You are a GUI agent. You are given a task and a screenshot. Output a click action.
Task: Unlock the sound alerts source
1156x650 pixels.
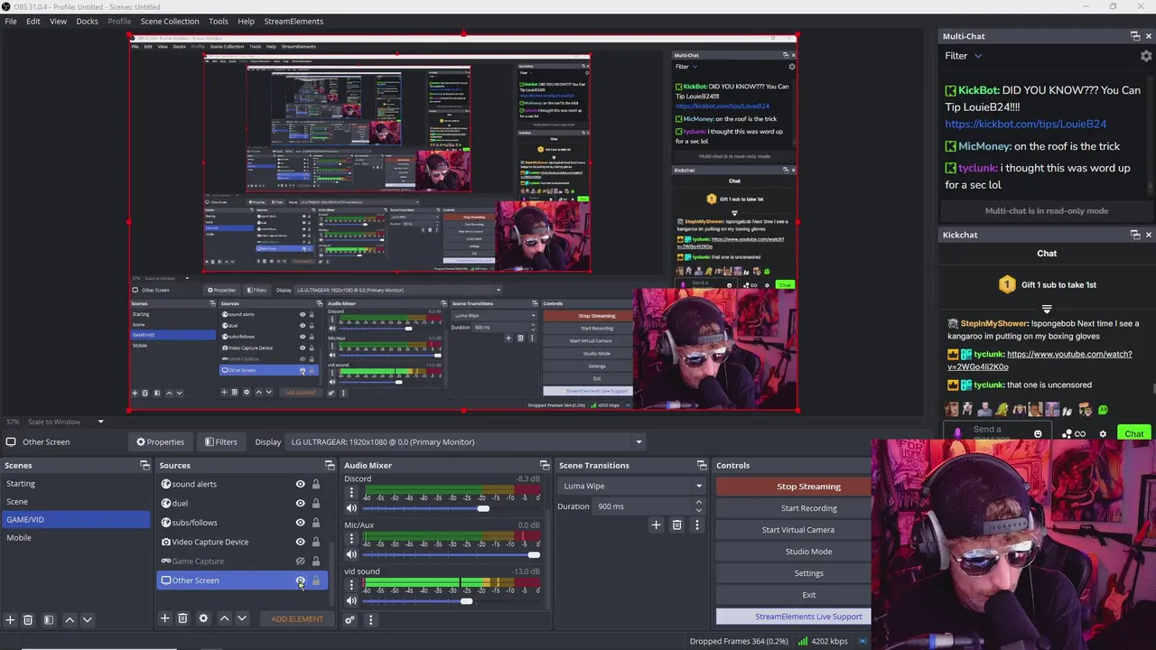pos(316,484)
